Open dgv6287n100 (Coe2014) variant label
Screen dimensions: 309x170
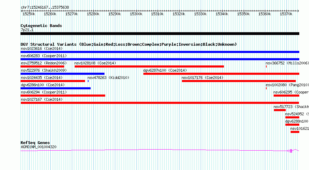click(x=165, y=70)
